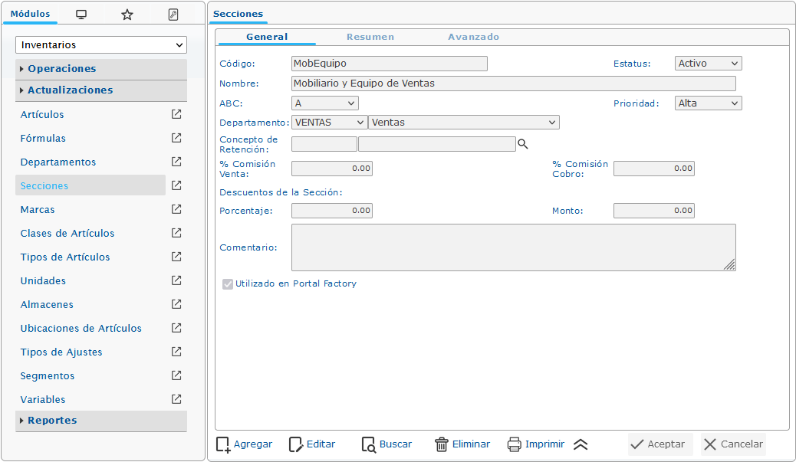Screen dimensions: 796x462
Task: Open the Departamento name dropdown Ventas
Action: coord(464,123)
